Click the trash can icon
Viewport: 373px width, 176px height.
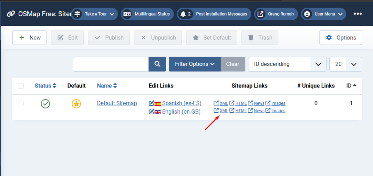[251, 38]
